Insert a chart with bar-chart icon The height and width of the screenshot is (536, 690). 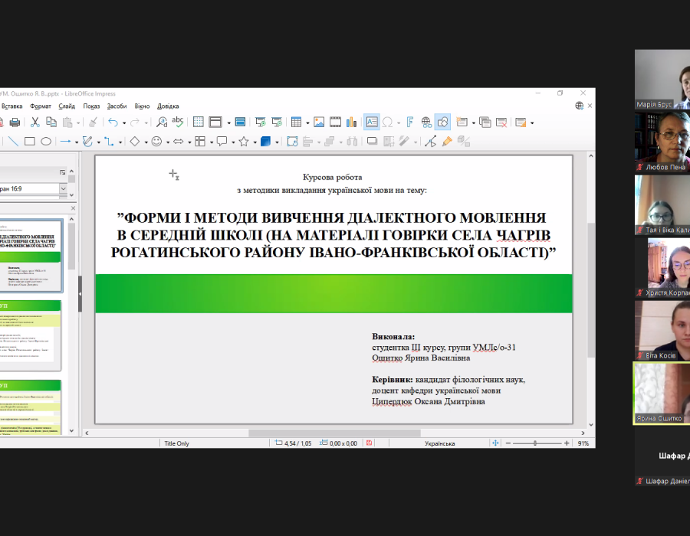click(x=352, y=122)
